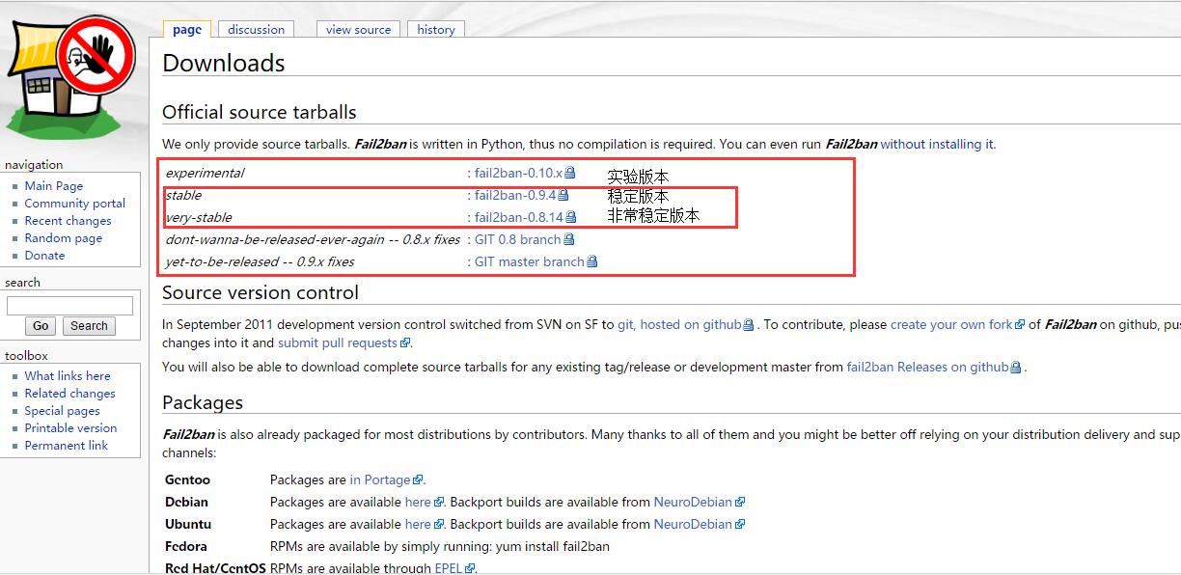Open GIT master branch link
The height and width of the screenshot is (575, 1181).
pos(530,261)
